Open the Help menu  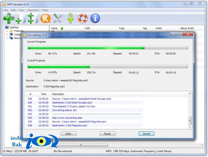point(45,10)
